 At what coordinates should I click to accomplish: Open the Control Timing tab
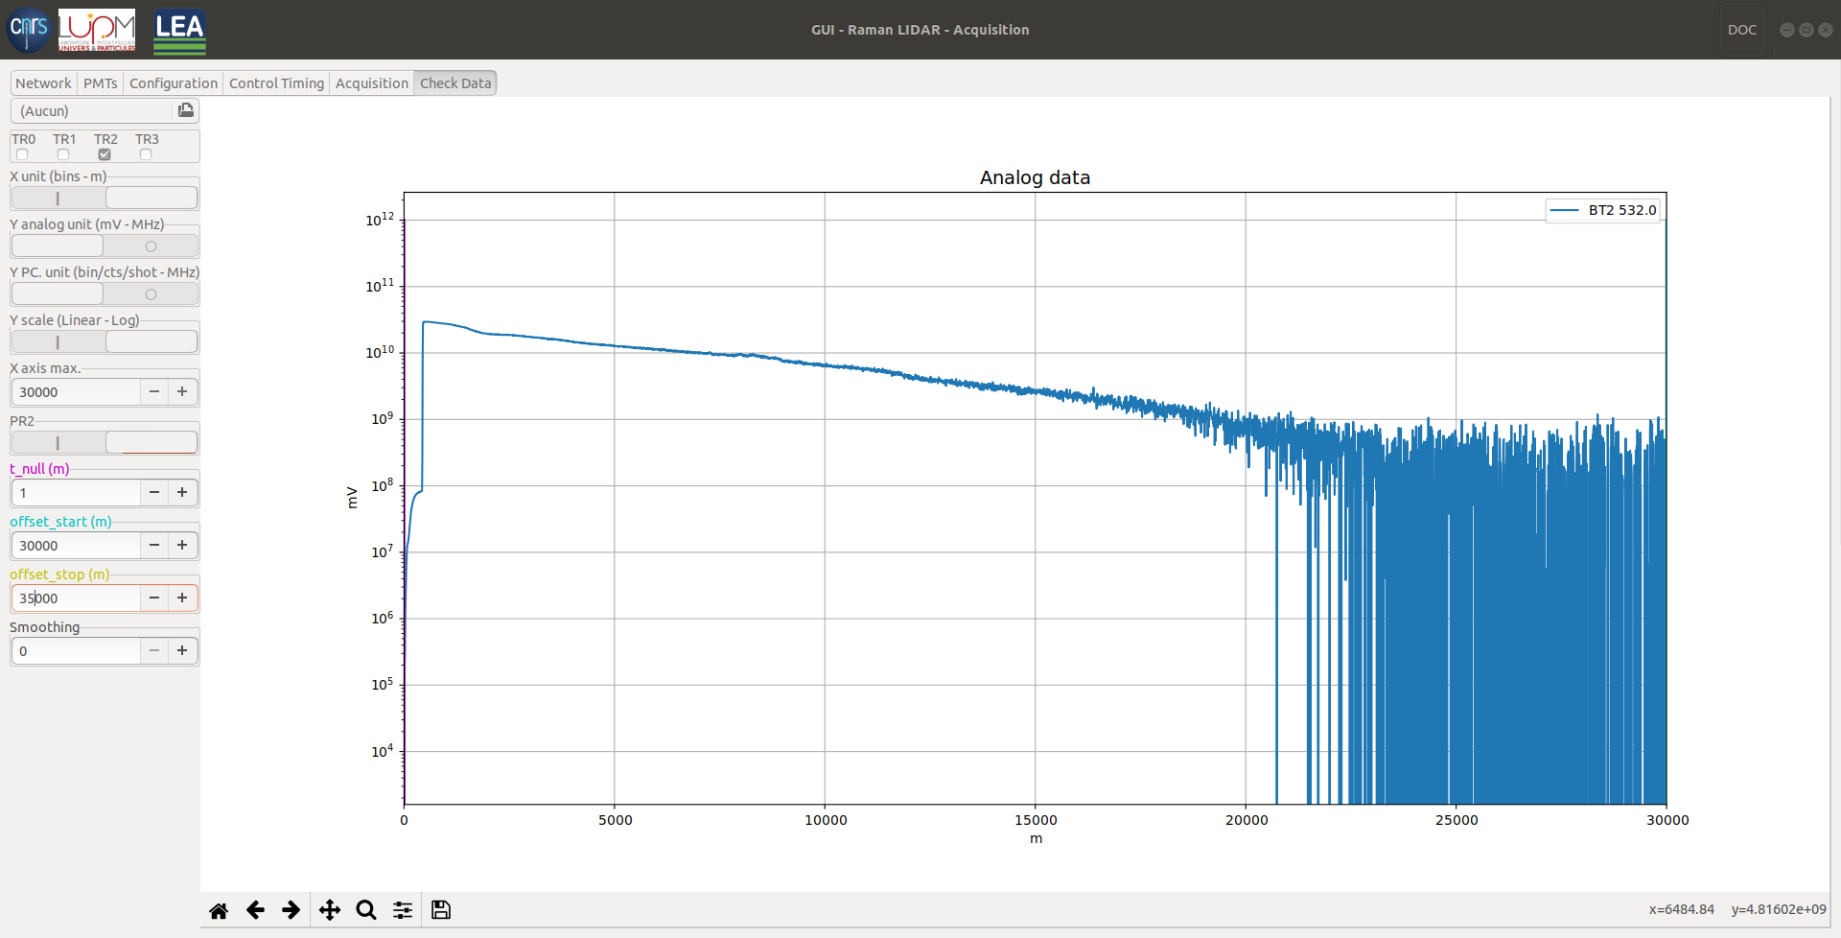[x=276, y=83]
